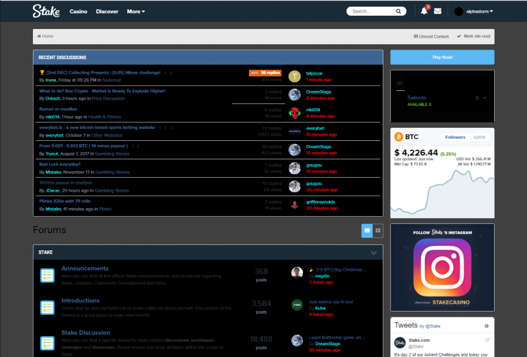Screen dimensions: 527x357
Task: Open the messages envelope icon
Action: coord(437,11)
